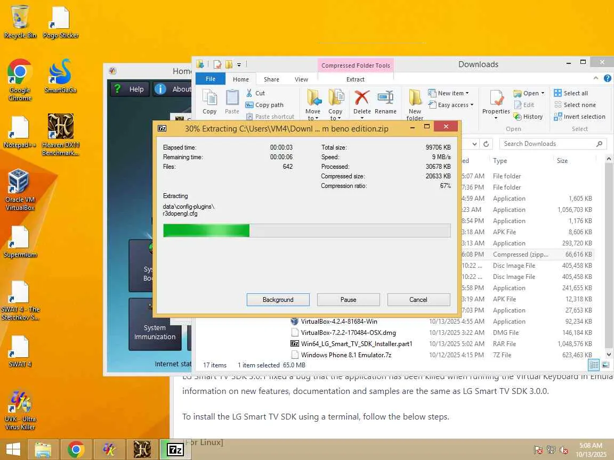
Task: Switch to the View ribbon tab
Action: coord(301,79)
